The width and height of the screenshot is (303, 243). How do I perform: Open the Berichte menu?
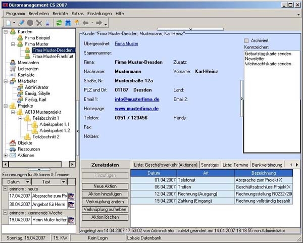[x=59, y=14]
